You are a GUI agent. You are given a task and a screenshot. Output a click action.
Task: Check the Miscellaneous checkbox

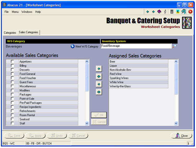tap(12, 86)
